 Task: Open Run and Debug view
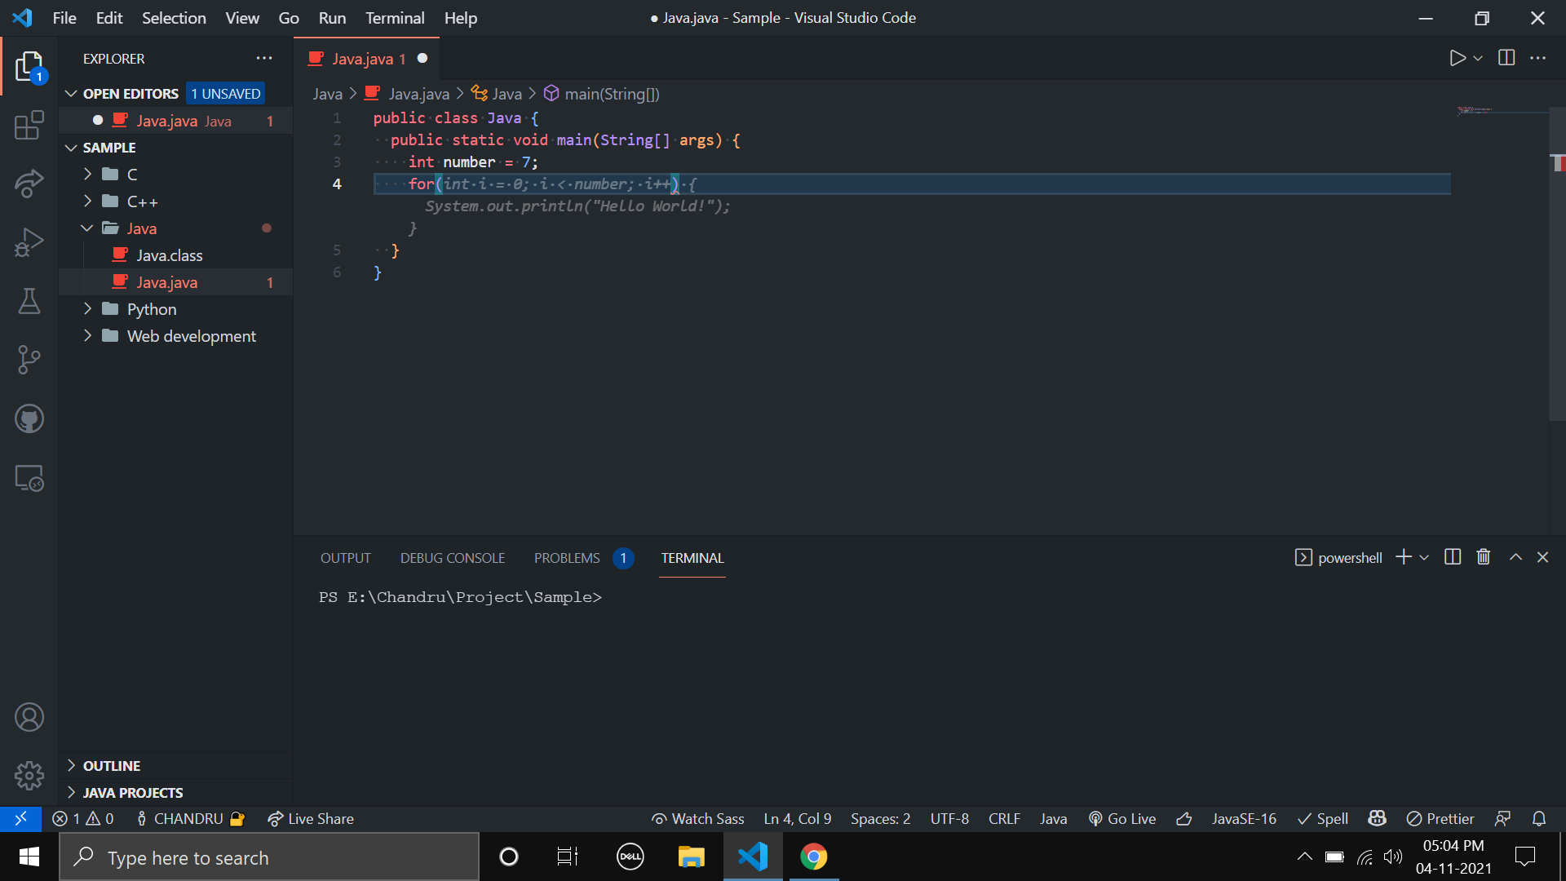coord(29,242)
